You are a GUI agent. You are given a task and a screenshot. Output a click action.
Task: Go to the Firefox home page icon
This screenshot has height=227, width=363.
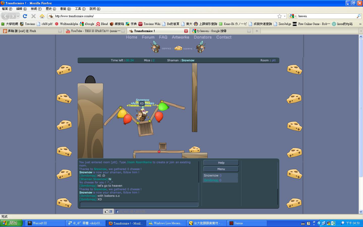coord(42,16)
